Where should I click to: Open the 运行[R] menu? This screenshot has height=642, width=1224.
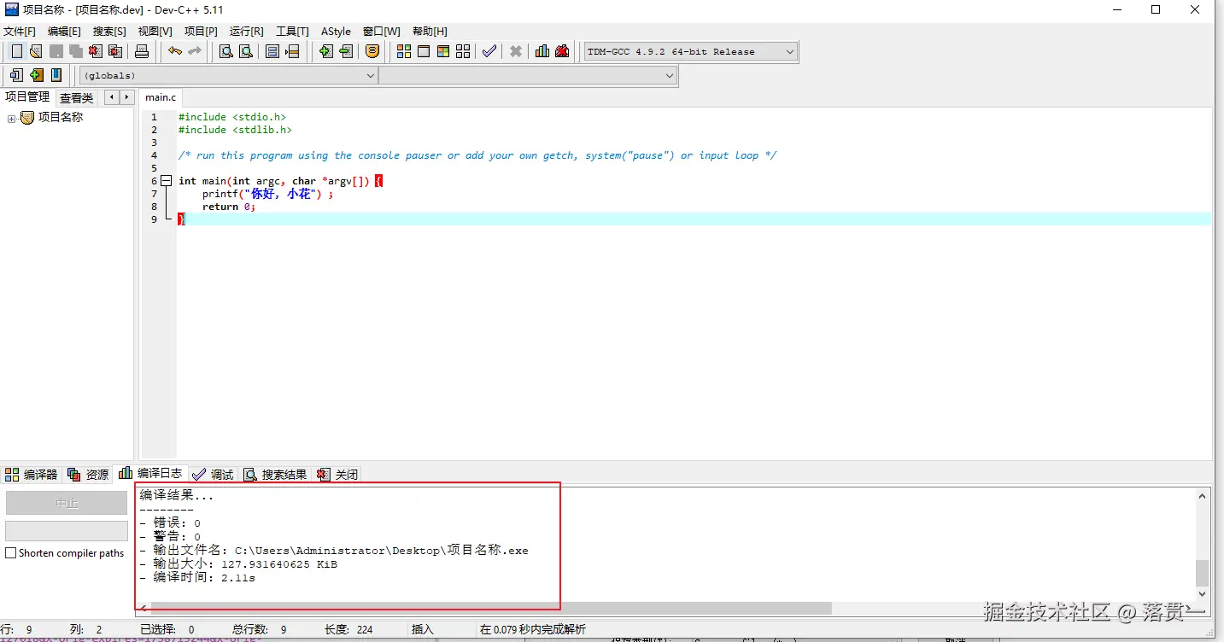tap(247, 31)
